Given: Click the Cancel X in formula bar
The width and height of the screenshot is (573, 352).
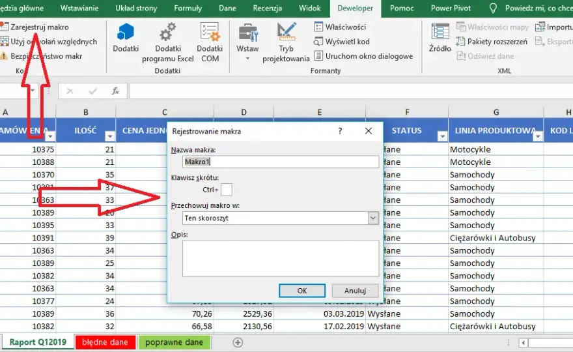Looking at the screenshot, I should pos(70,91).
